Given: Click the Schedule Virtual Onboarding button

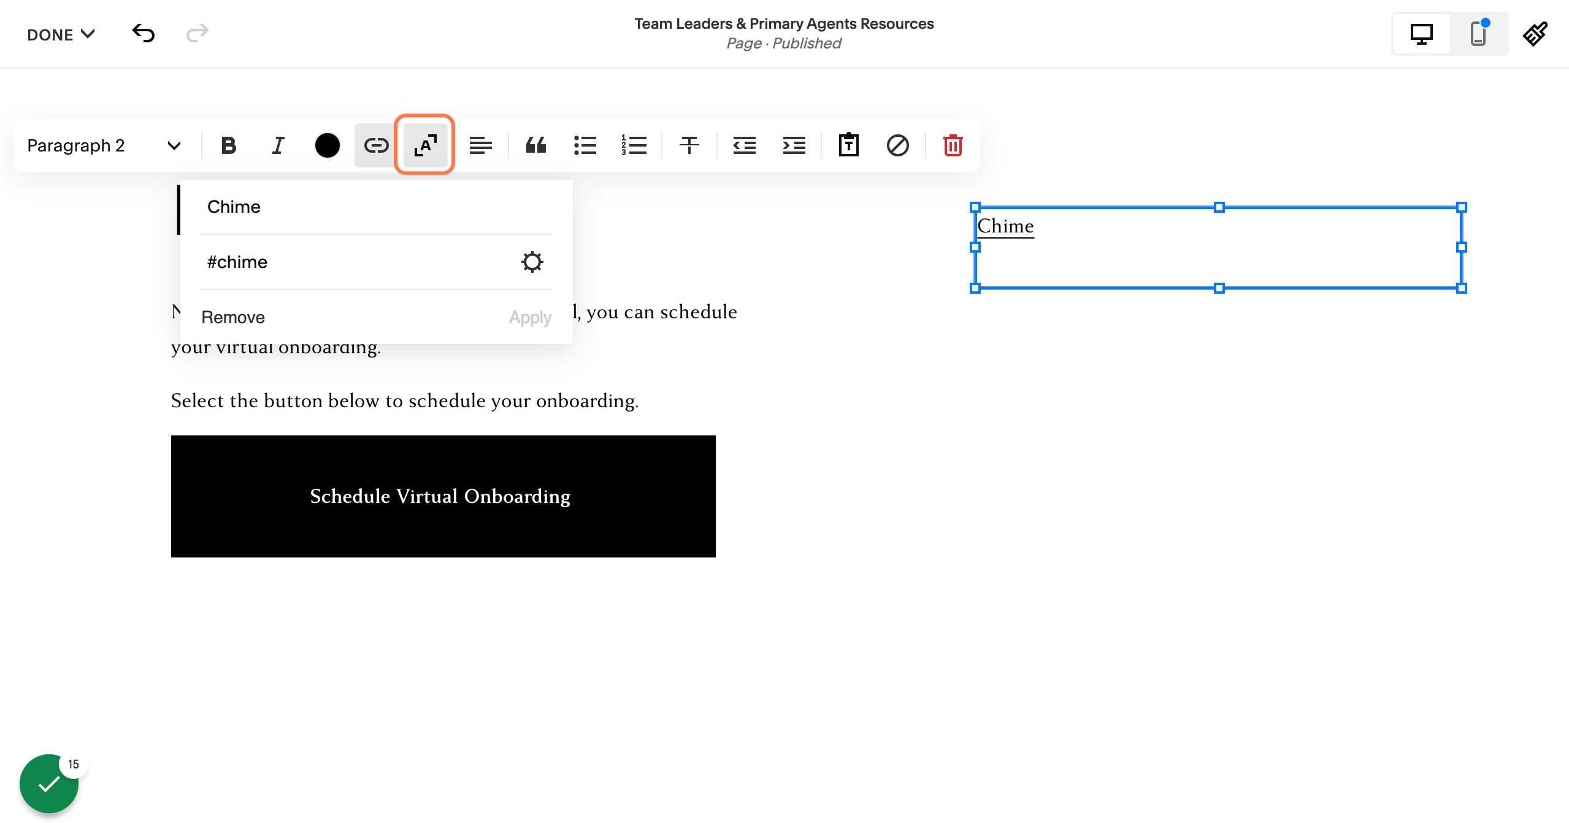Looking at the screenshot, I should 443,496.
